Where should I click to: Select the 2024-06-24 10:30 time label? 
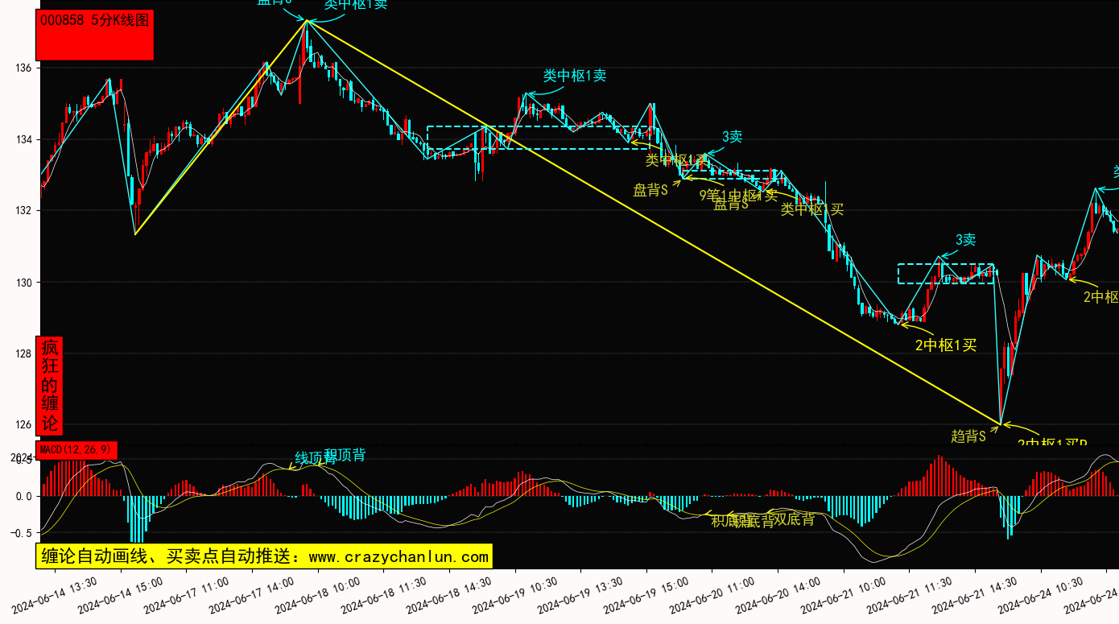[x=1042, y=595]
